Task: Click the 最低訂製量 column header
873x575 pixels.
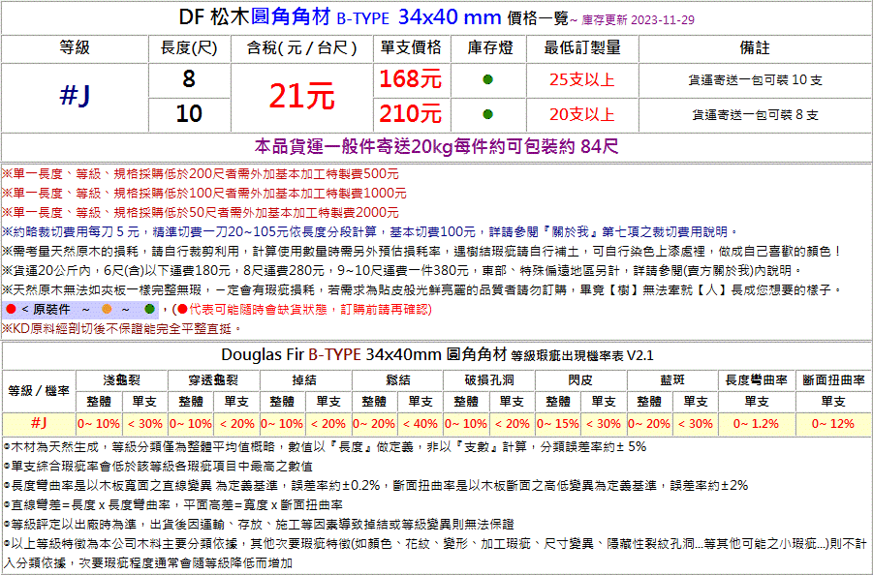Action: click(x=581, y=47)
